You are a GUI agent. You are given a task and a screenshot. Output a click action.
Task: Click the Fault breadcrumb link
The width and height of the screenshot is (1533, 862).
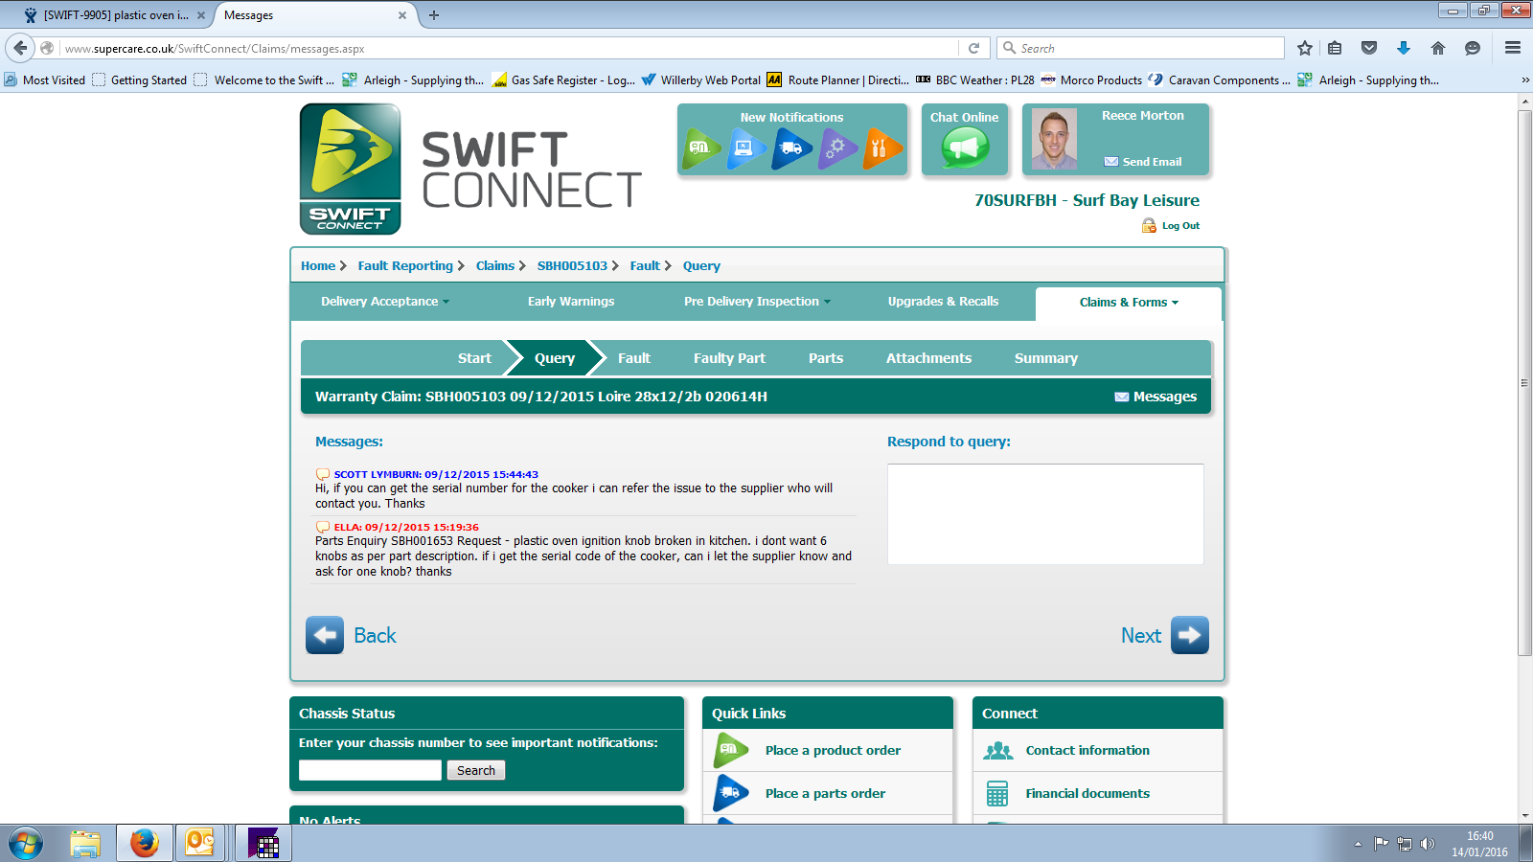coord(645,266)
